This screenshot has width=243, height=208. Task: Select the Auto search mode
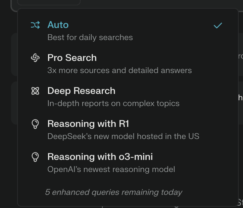click(58, 25)
